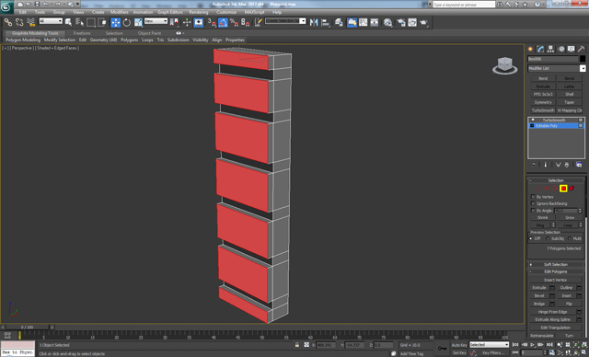Open the reference coordinate View dropdown

(x=156, y=21)
